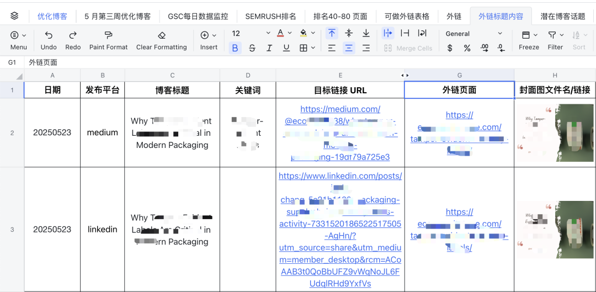Select the clip text option
Screen dimensions: 596x292
point(405,34)
